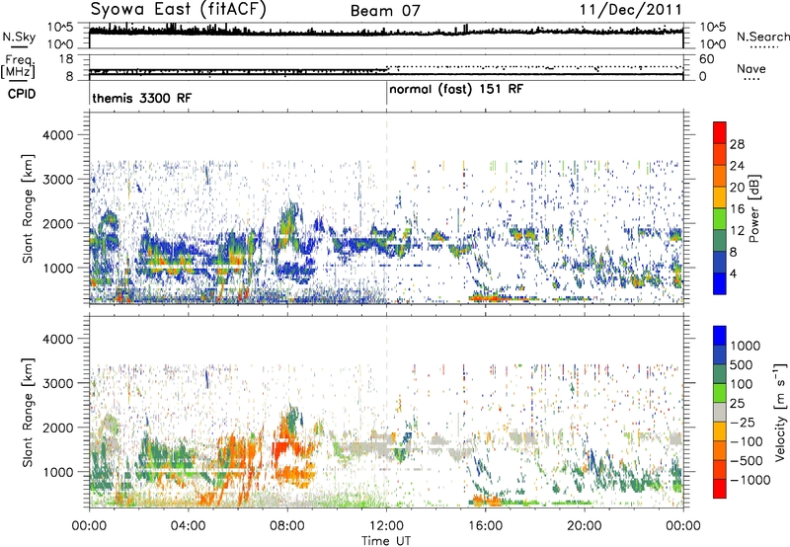
Task: Click the '04:00' time axis label
Action: 189,526
